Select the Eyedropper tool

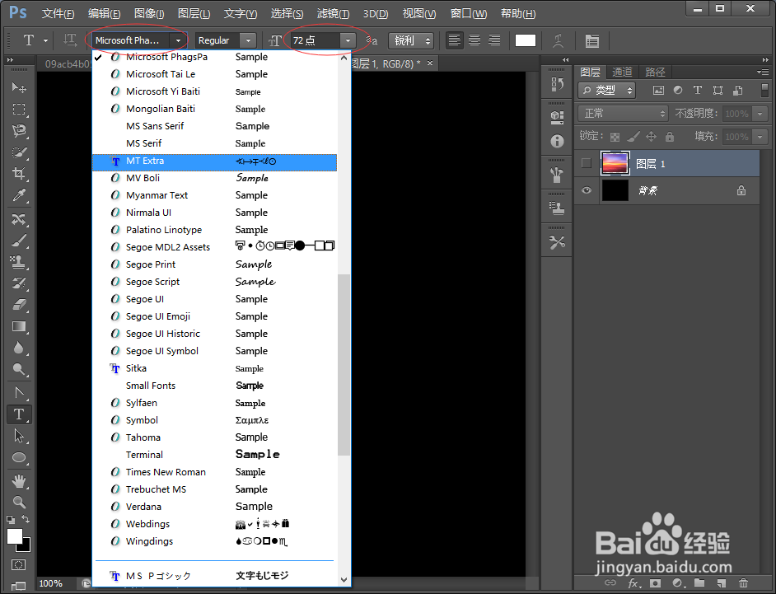(x=19, y=195)
